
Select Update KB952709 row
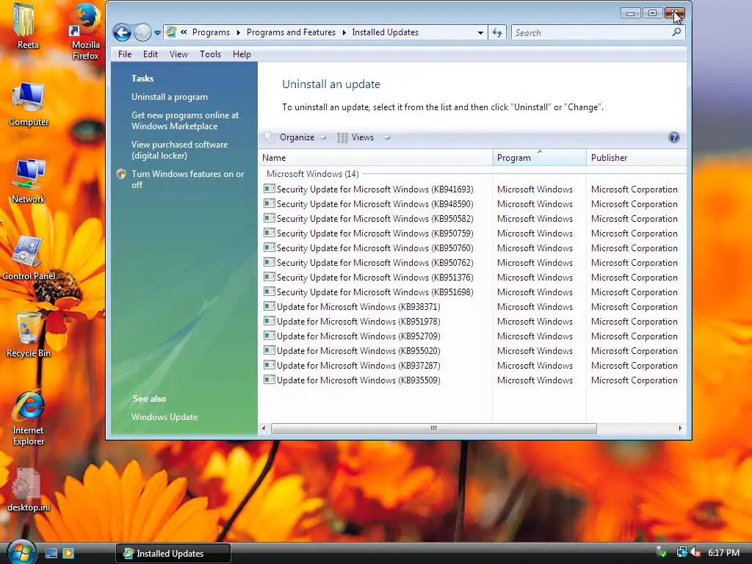tap(472, 336)
